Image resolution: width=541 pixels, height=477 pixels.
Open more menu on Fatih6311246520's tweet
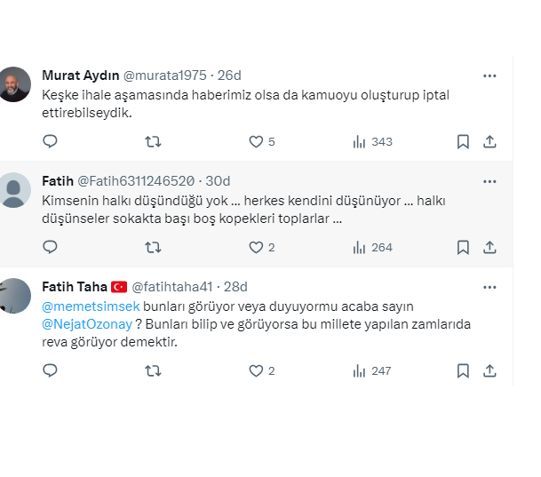pos(489,181)
